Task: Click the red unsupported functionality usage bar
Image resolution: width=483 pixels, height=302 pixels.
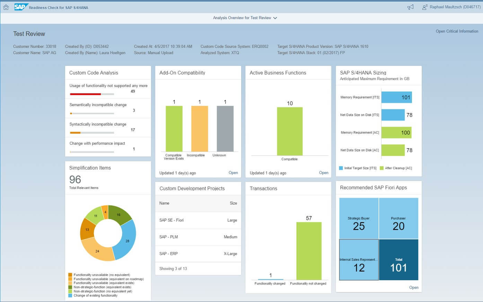Action: 85,94
